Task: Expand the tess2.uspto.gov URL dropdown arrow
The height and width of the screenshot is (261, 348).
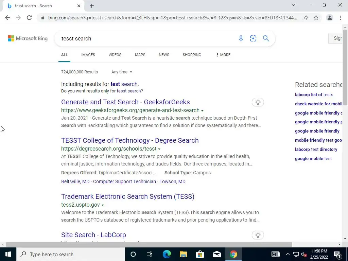Action: coord(103,205)
